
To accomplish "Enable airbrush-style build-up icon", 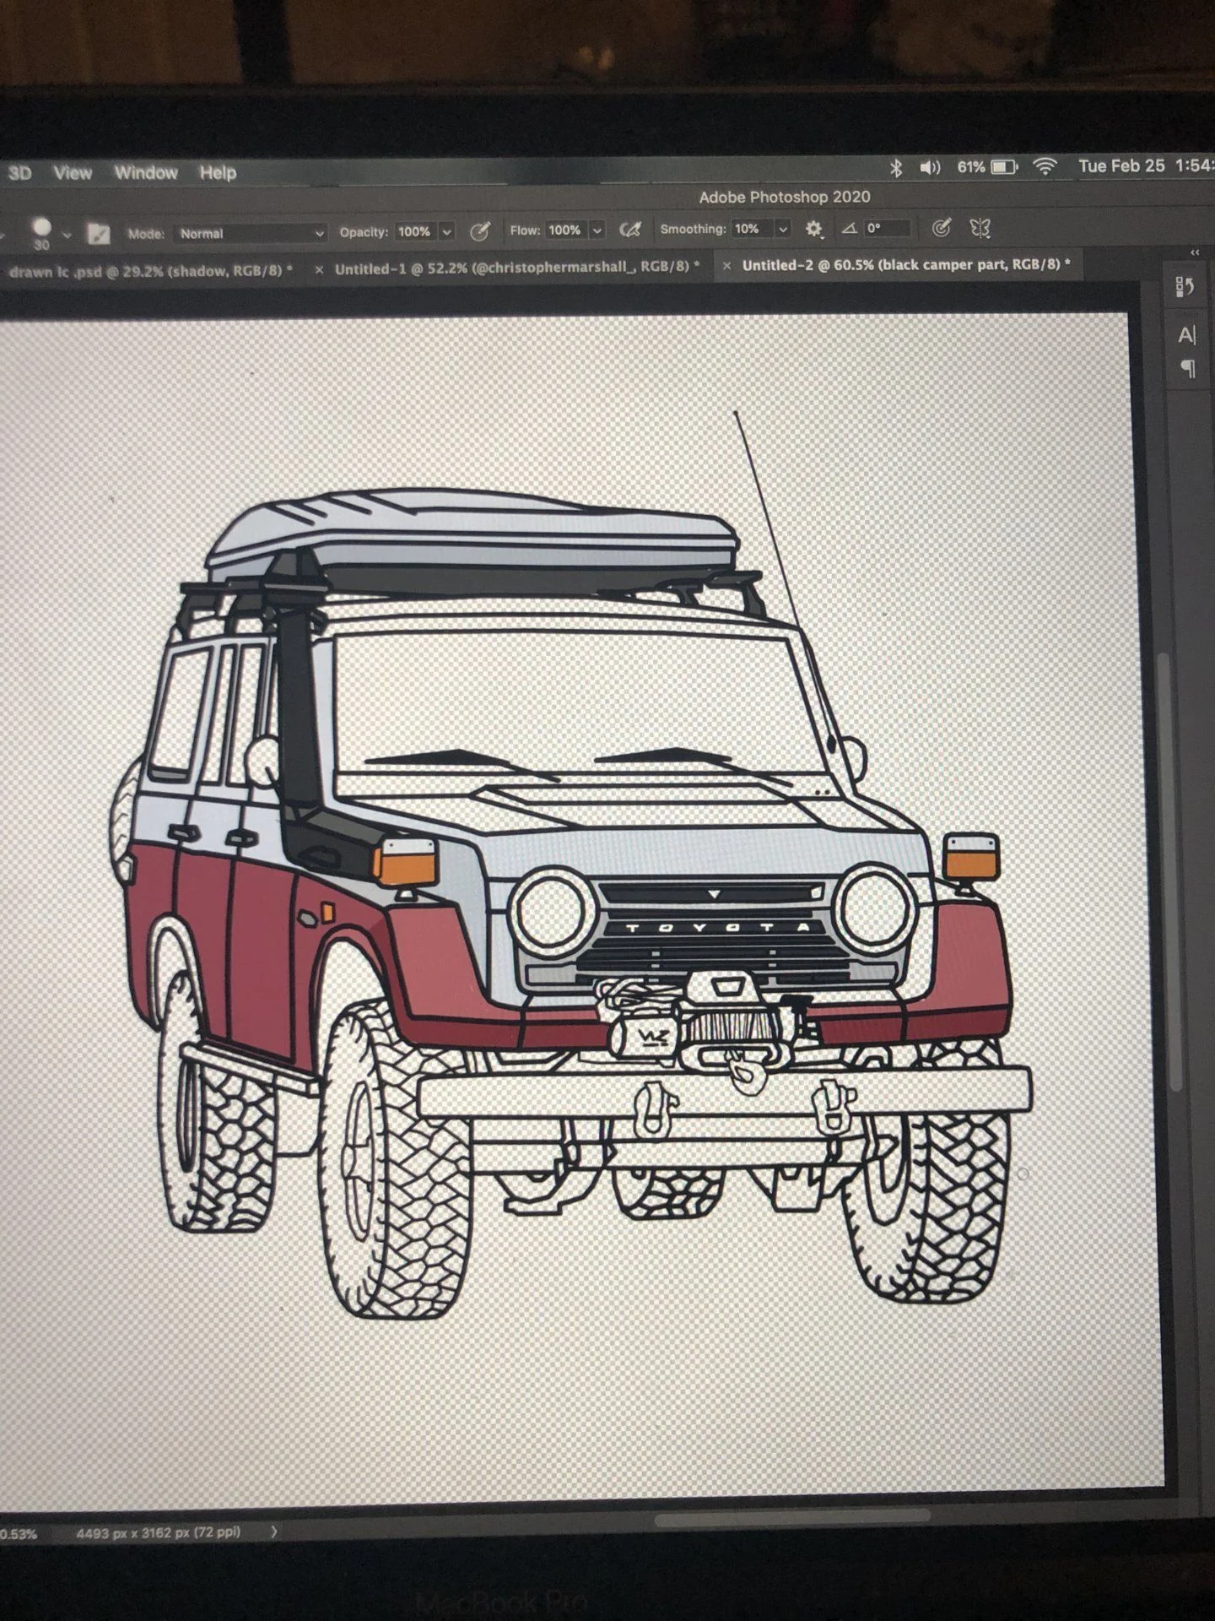I will pos(630,229).
